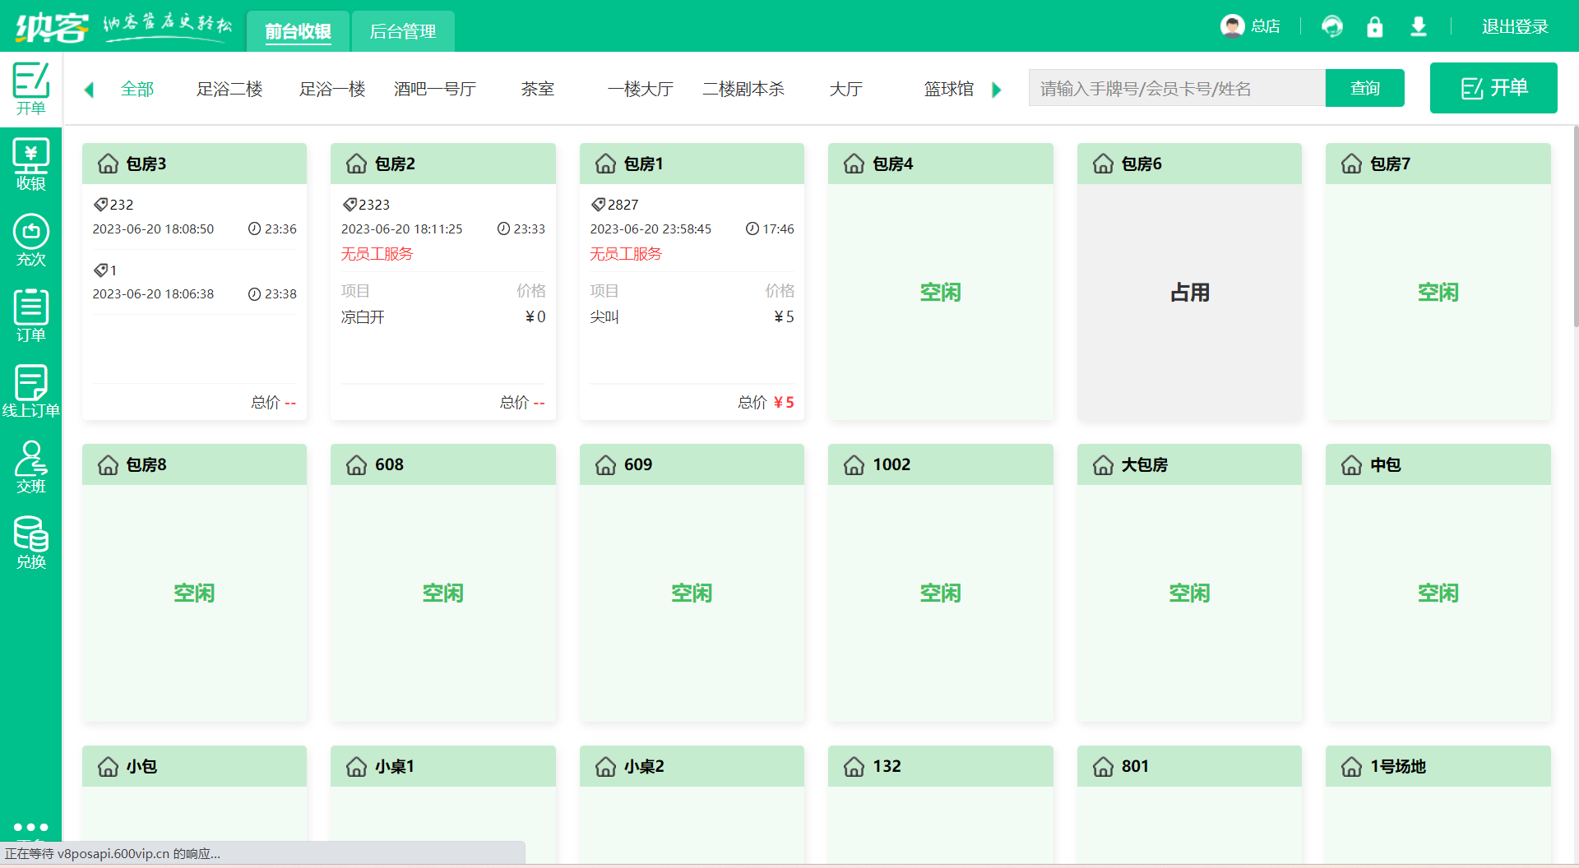The height and width of the screenshot is (868, 1579).
Task: Click the customer service headset icon
Action: click(x=1332, y=26)
